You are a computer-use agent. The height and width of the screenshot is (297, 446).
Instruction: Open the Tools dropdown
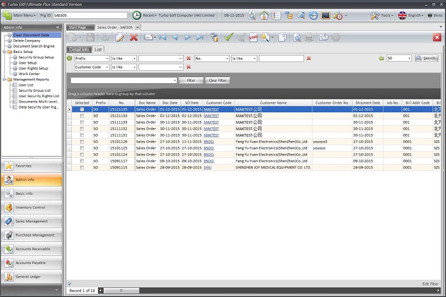pos(382,15)
